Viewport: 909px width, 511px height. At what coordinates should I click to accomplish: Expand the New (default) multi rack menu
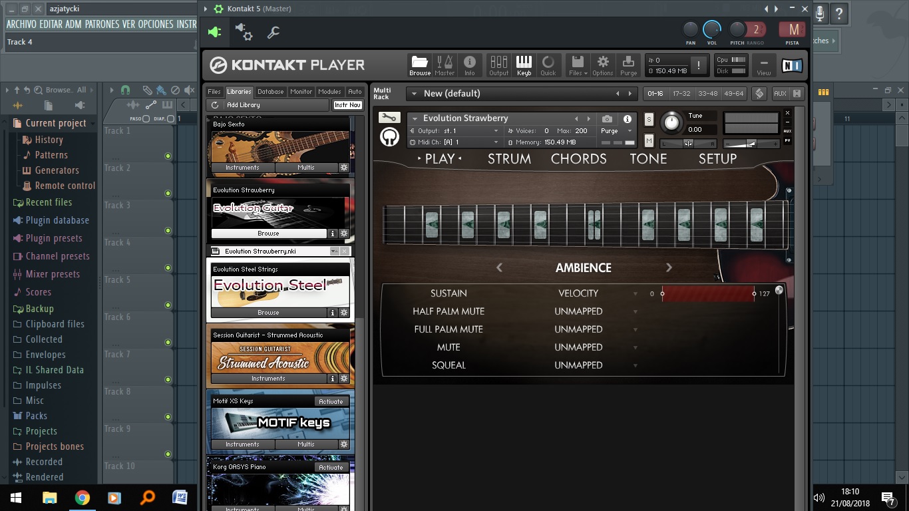[413, 94]
